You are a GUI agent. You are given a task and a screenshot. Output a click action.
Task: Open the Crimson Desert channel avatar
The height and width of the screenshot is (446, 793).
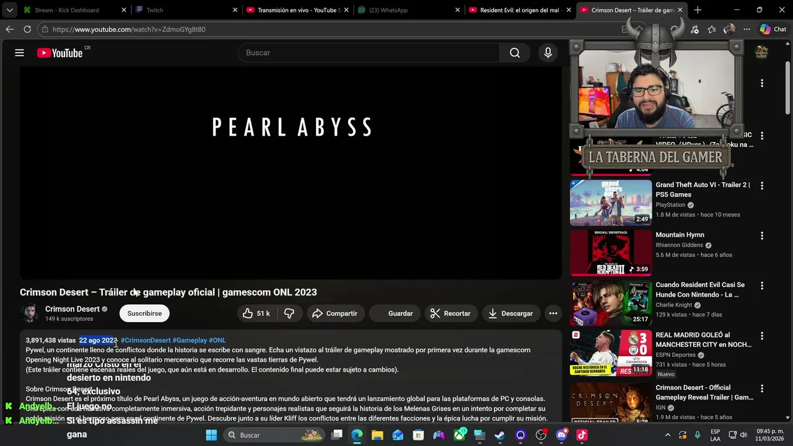30,313
